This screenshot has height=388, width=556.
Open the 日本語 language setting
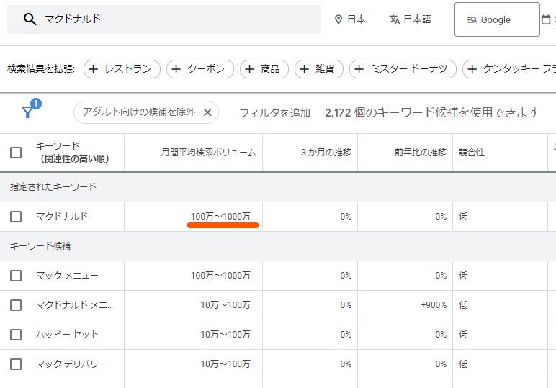pos(411,19)
